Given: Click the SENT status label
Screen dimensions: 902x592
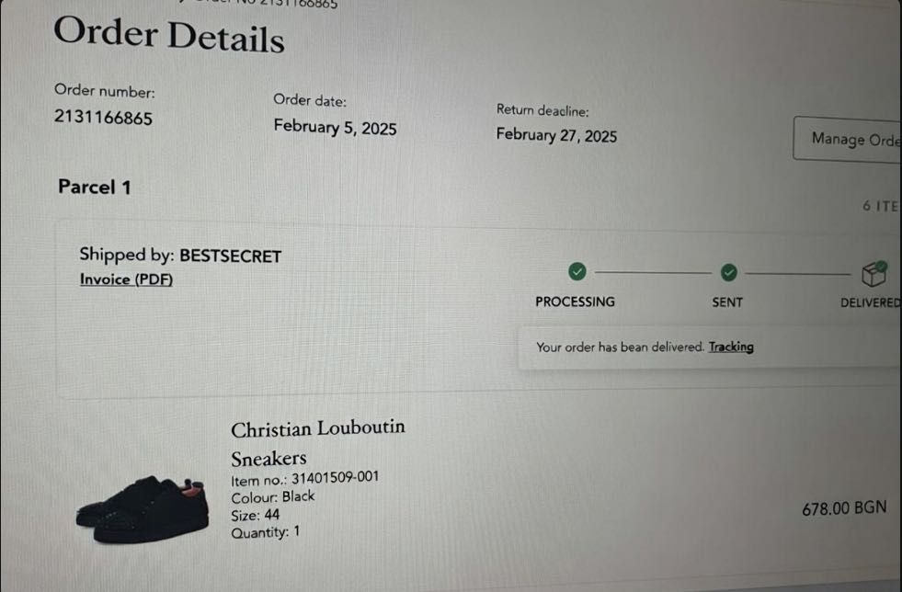Looking at the screenshot, I should coord(727,302).
